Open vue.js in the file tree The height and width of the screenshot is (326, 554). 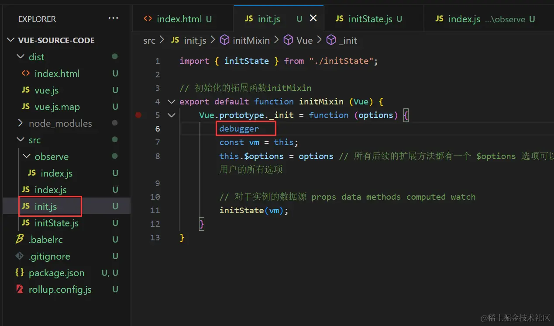(46, 90)
